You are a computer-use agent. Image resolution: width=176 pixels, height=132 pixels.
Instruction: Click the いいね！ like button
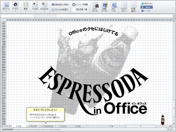pos(146,11)
